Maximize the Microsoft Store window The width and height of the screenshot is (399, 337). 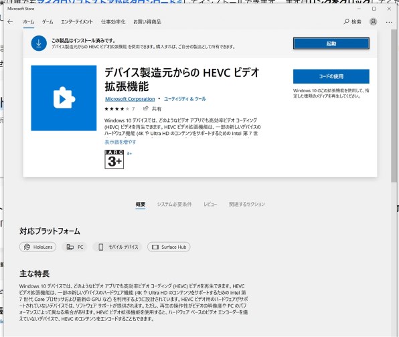click(x=374, y=9)
